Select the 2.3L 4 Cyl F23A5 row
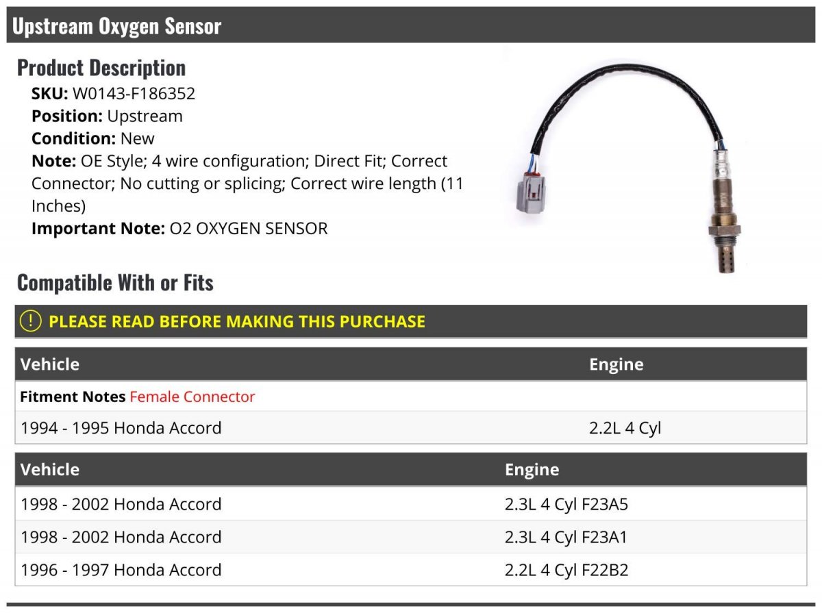Image resolution: width=822 pixels, height=613 pixels. [x=411, y=504]
